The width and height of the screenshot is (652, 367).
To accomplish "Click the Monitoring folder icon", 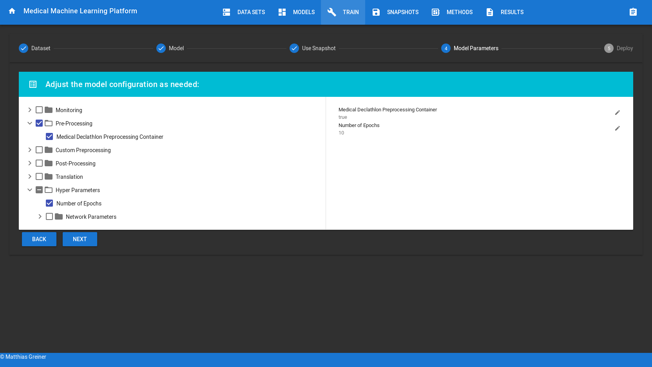I will tap(49, 110).
